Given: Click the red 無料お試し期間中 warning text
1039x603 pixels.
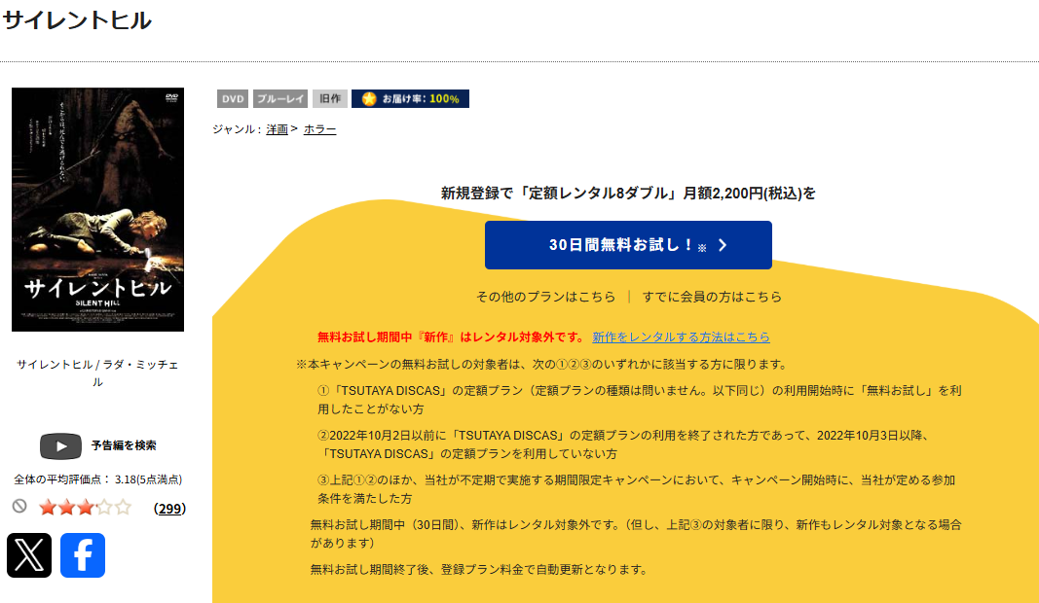Looking at the screenshot, I should tap(451, 337).
